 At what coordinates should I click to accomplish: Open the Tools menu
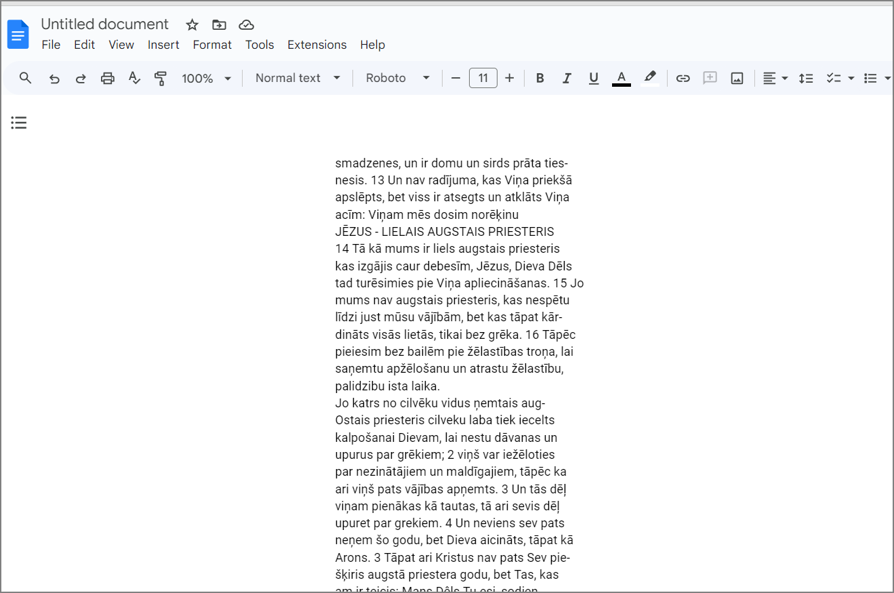tap(260, 45)
